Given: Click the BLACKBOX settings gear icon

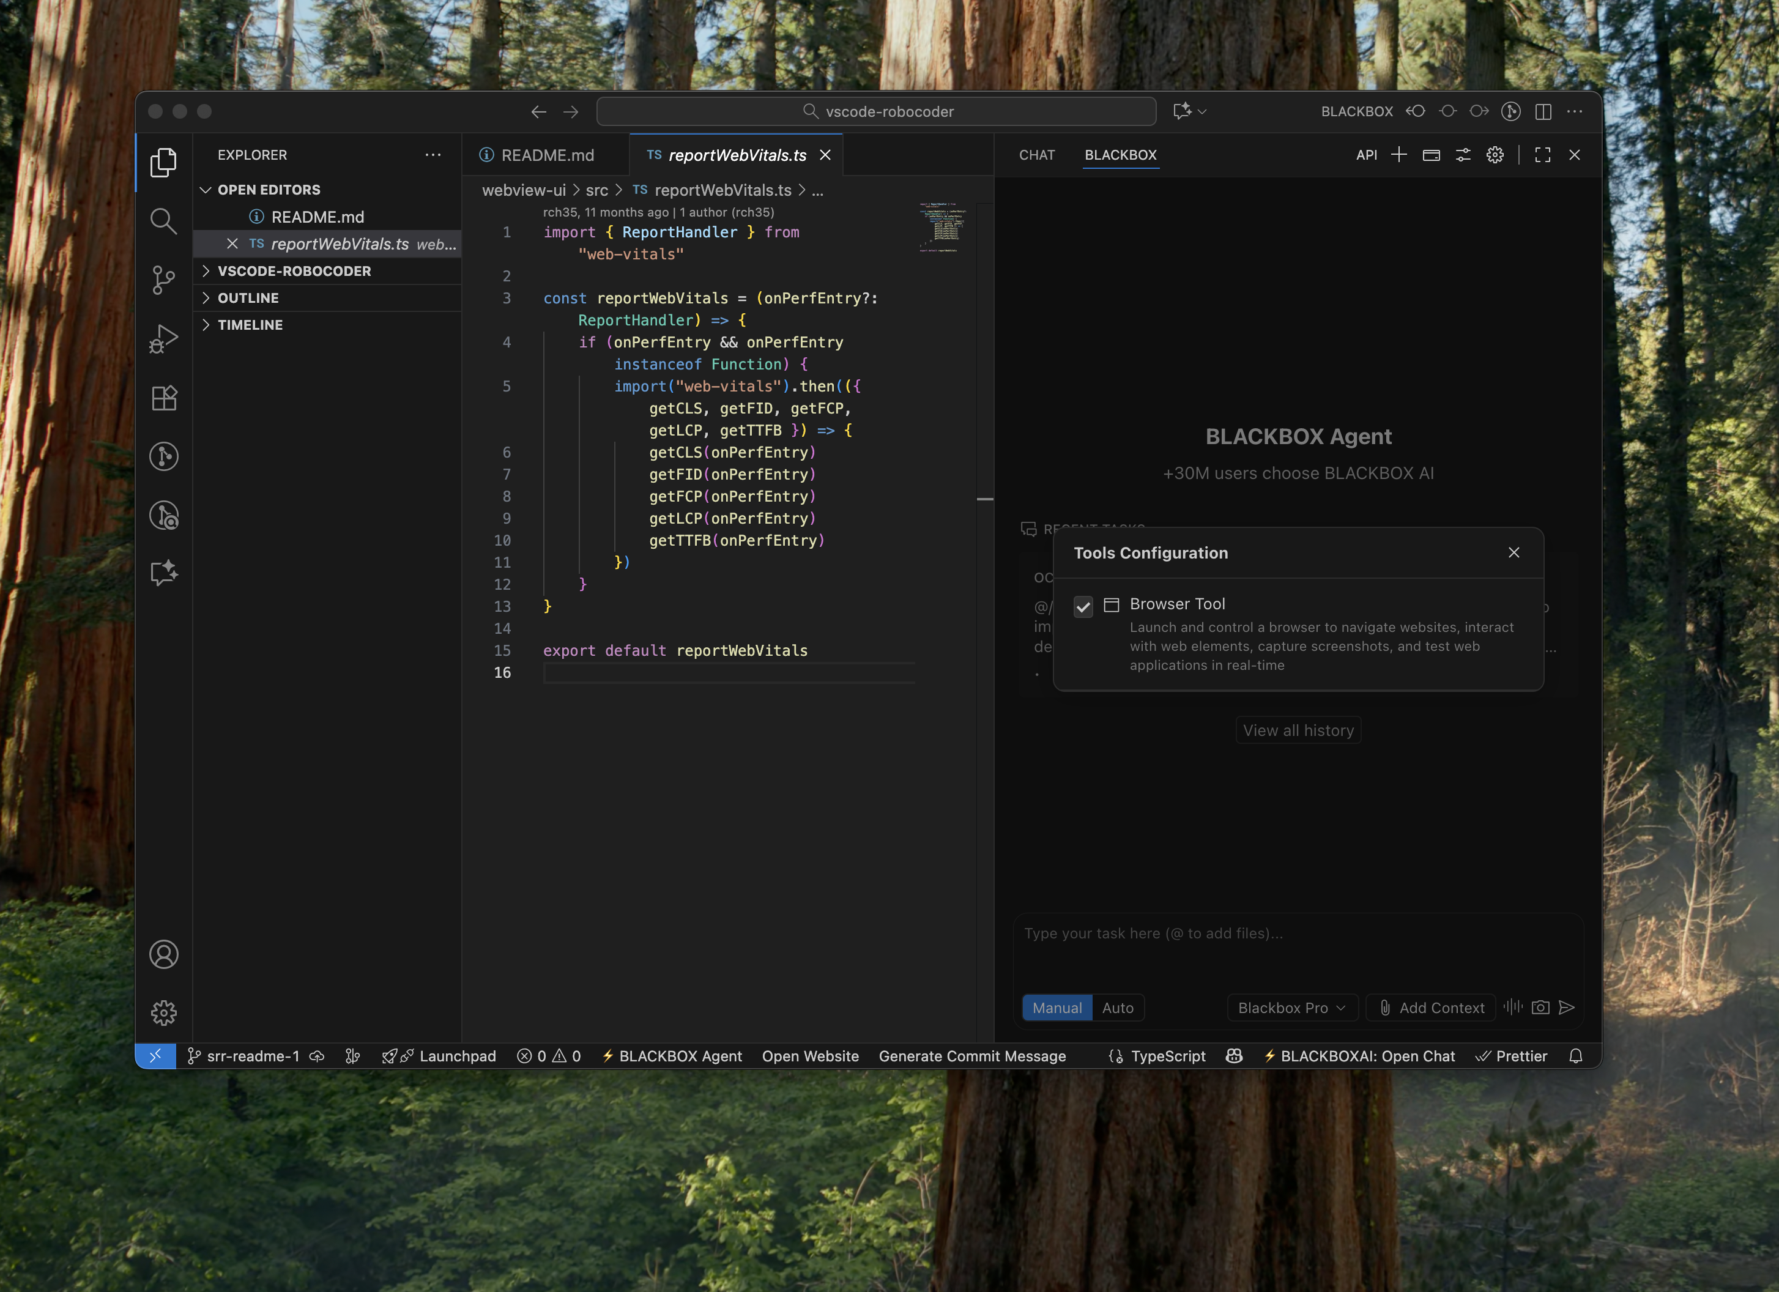Looking at the screenshot, I should 1495,155.
